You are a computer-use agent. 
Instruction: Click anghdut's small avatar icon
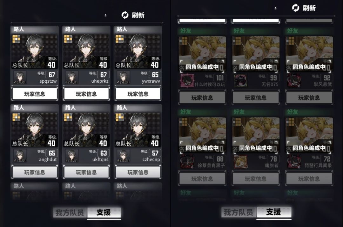(x=20, y=156)
